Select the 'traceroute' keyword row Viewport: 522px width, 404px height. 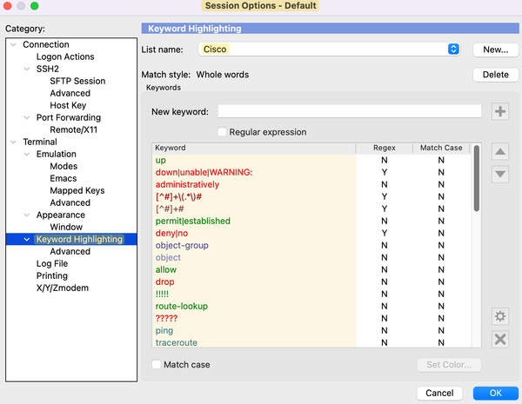click(x=177, y=342)
